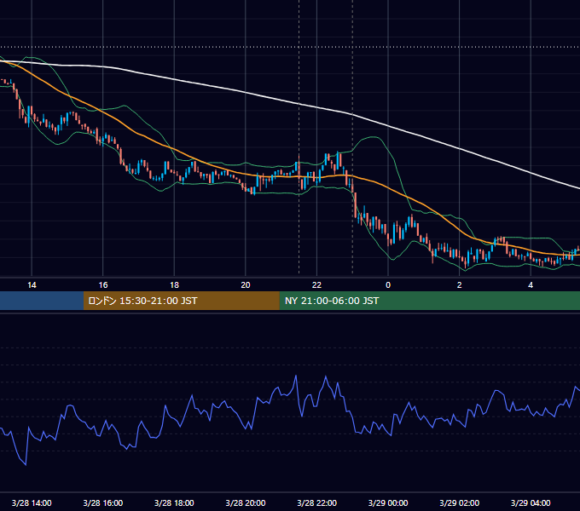This screenshot has height=511, width=580.
Task: Click the '3/28 14:00' date label
Action: tap(32, 502)
